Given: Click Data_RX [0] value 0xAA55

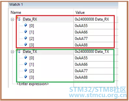Looking at the screenshot, I should pos(81,26).
